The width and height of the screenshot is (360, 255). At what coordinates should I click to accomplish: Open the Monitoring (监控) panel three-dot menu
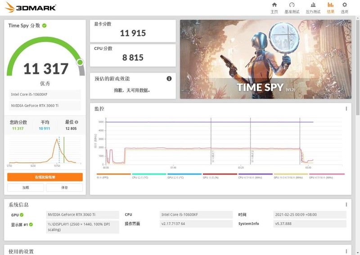pyautogui.click(x=346, y=108)
